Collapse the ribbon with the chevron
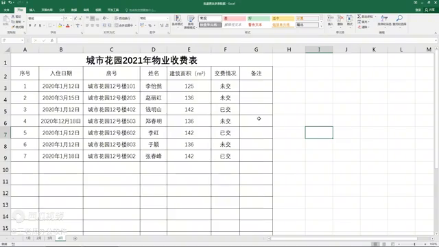This screenshot has height=247, width=439. point(436,33)
